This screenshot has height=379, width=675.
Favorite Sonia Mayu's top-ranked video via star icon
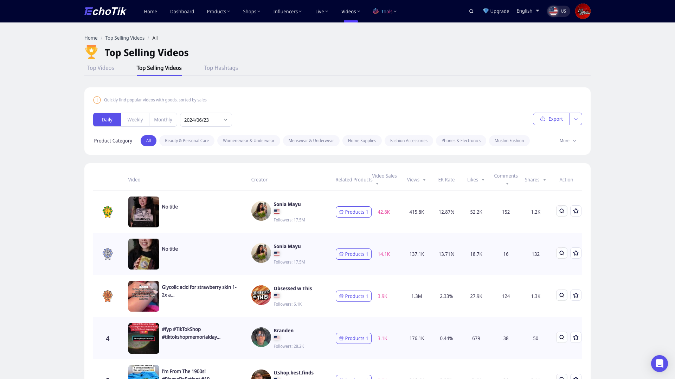click(x=576, y=211)
